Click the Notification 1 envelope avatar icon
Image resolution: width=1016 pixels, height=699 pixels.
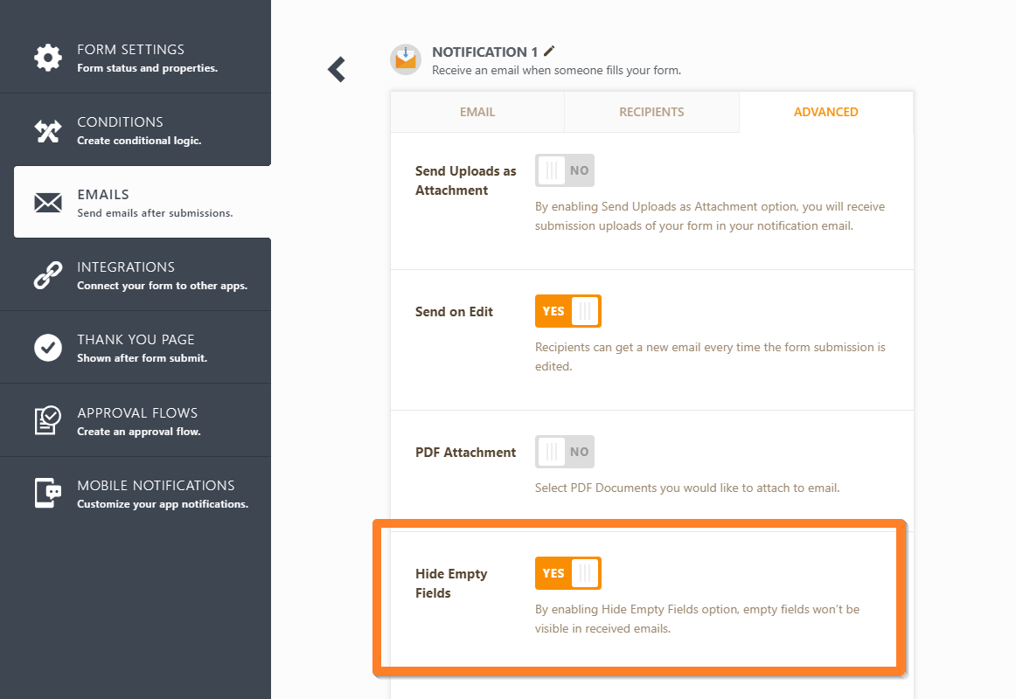[x=405, y=59]
